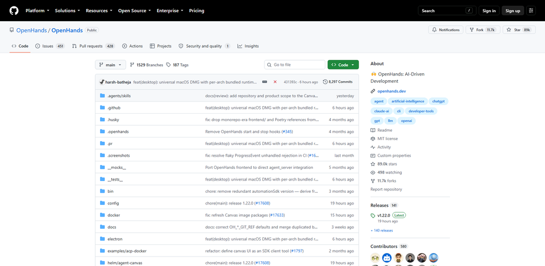Open the 8,297 Commits history
Screen dimensions: 545x266
337,82
